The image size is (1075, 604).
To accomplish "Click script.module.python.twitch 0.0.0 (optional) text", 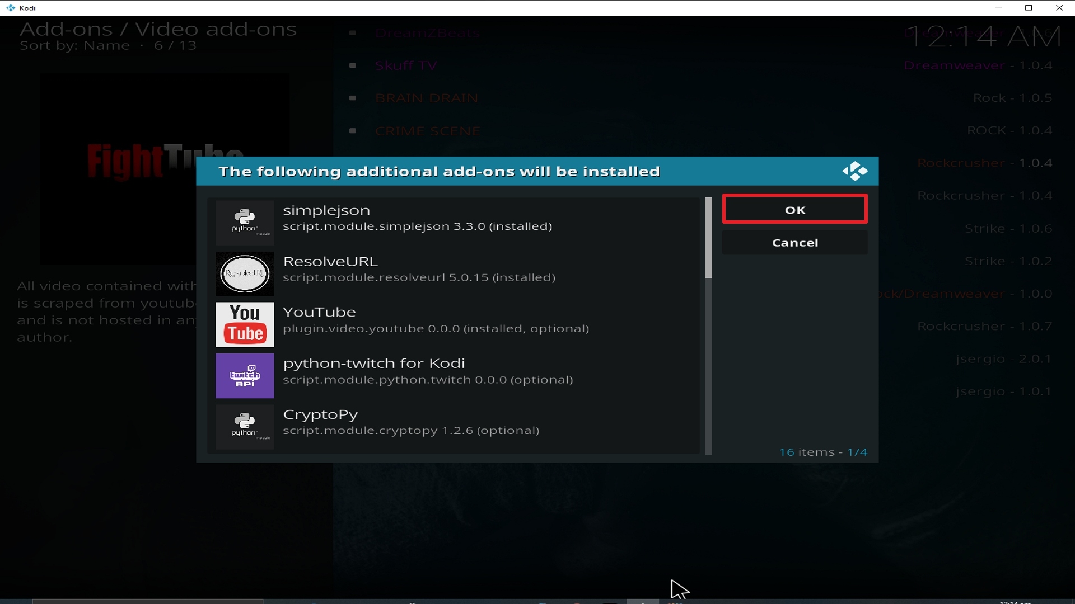I will (428, 380).
